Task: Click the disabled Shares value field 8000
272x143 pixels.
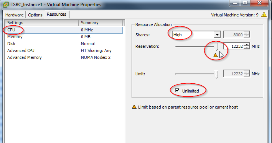Action: coord(233,35)
